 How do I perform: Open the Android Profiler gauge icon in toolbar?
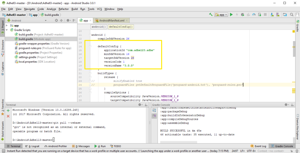click(x=254, y=15)
